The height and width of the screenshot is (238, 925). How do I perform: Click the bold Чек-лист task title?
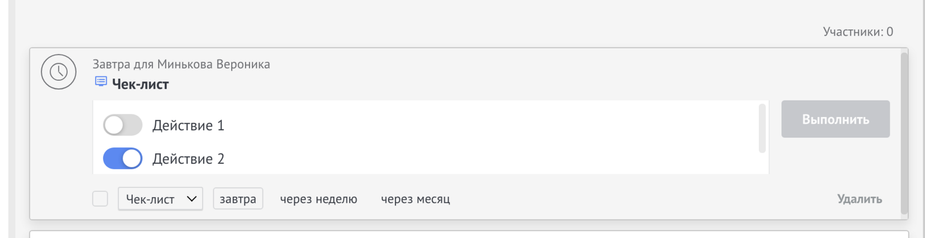pyautogui.click(x=140, y=84)
